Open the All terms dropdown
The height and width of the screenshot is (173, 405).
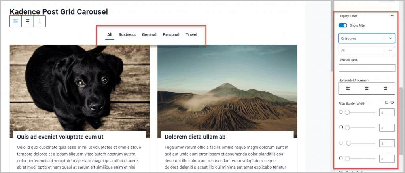click(x=367, y=50)
